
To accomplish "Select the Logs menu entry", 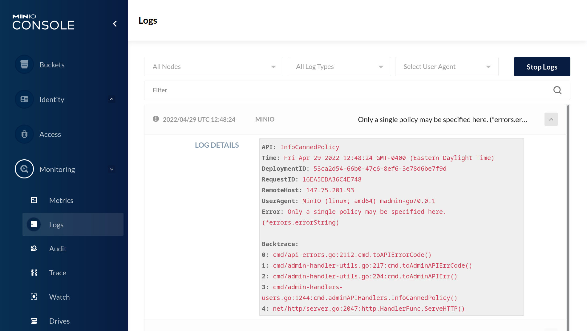I will click(73, 225).
